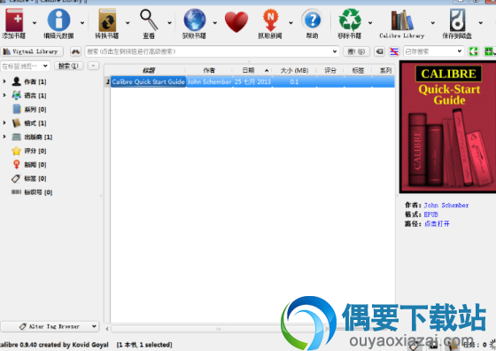This screenshot has width=496, height=351.
Task: Click the Convert books icon
Action: coord(107,19)
